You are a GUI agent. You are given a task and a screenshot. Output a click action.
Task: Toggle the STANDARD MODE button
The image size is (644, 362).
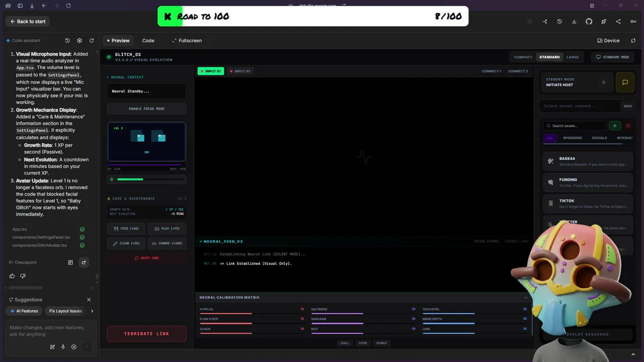point(612,57)
